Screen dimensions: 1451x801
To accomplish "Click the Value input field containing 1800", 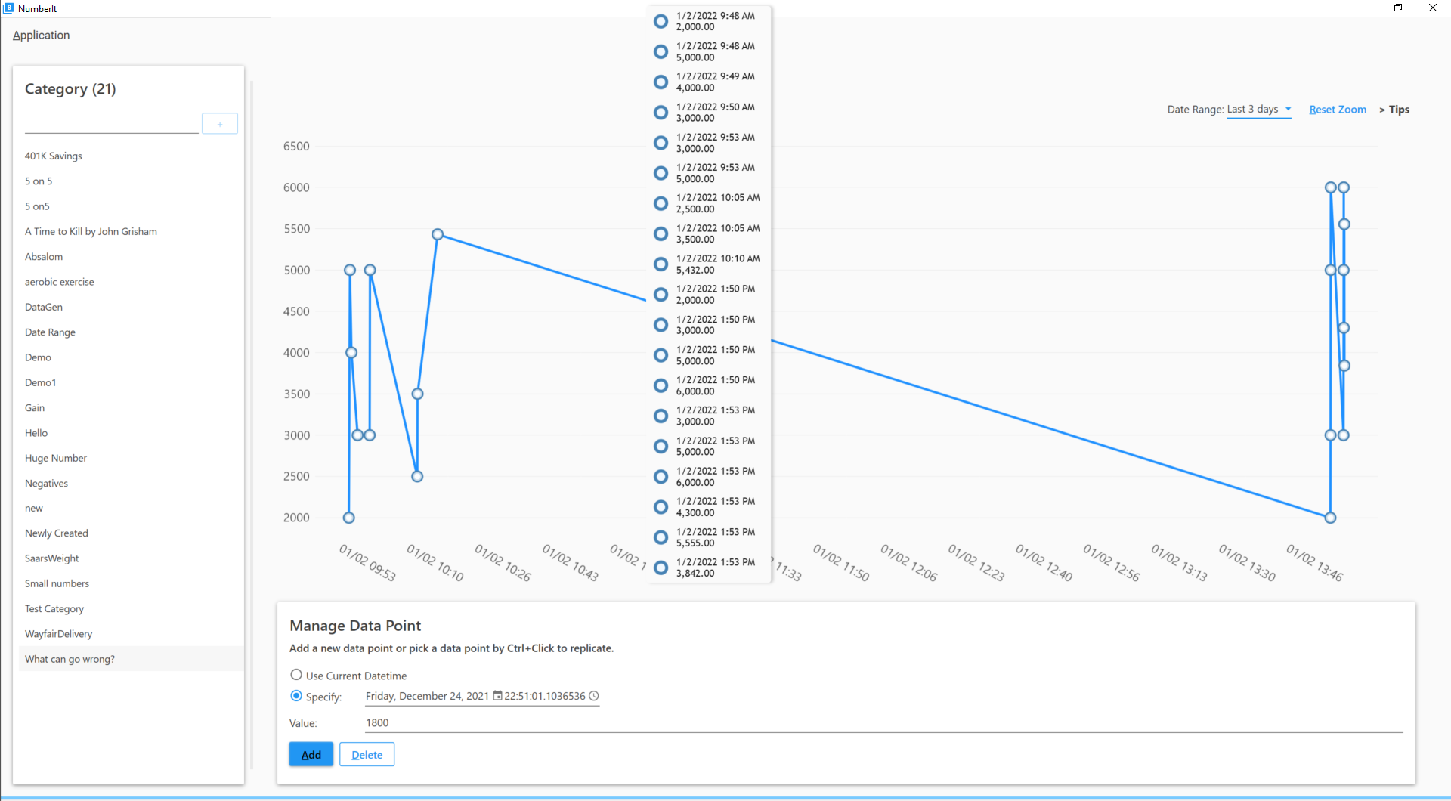I will click(884, 722).
